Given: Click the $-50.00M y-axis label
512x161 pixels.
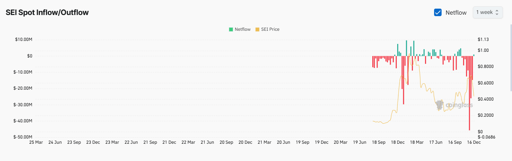Looking at the screenshot, I should 23,137.
